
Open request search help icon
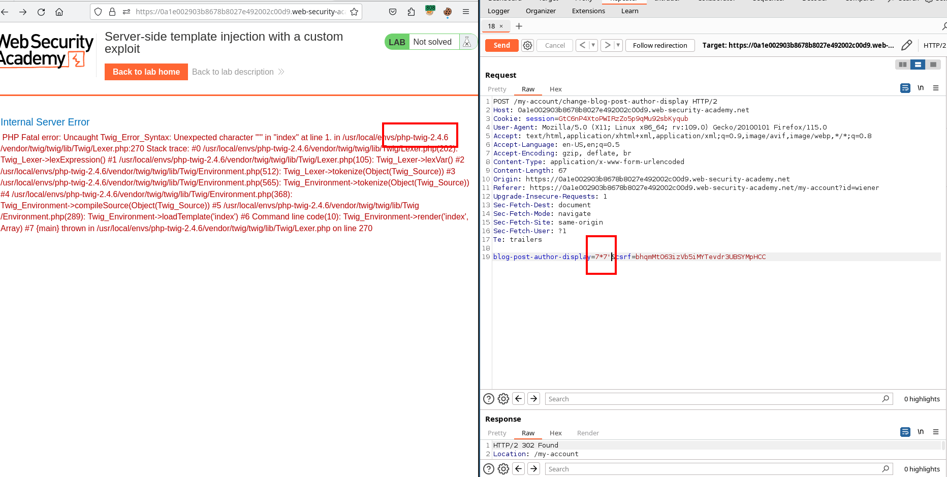pyautogui.click(x=488, y=399)
